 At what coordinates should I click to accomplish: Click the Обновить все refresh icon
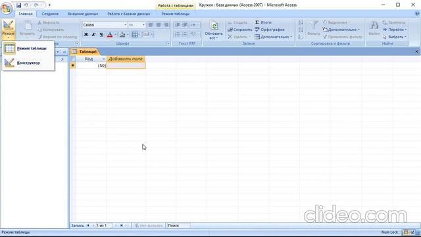214,26
